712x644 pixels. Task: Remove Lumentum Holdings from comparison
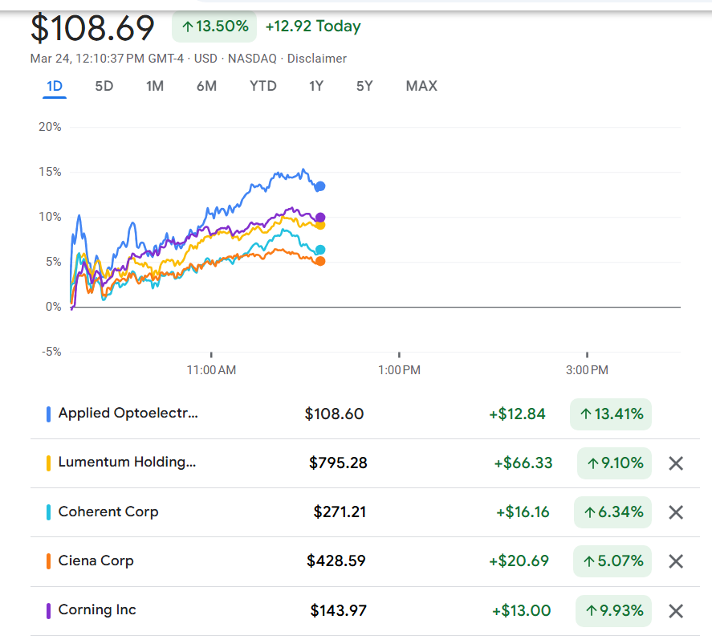tap(676, 463)
